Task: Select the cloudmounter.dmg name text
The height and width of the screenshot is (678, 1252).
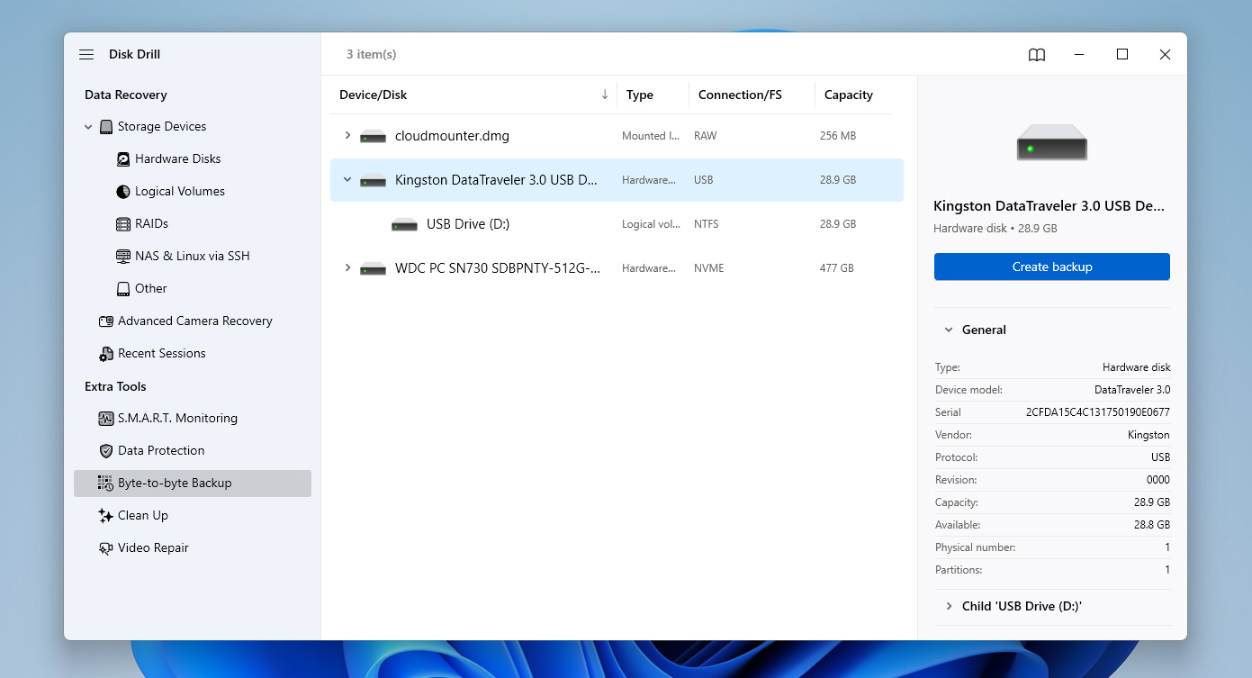Action: (452, 137)
